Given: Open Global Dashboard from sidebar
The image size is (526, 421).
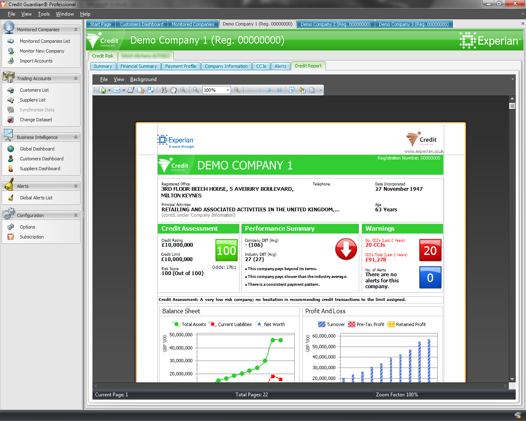Looking at the screenshot, I should click(x=37, y=149).
